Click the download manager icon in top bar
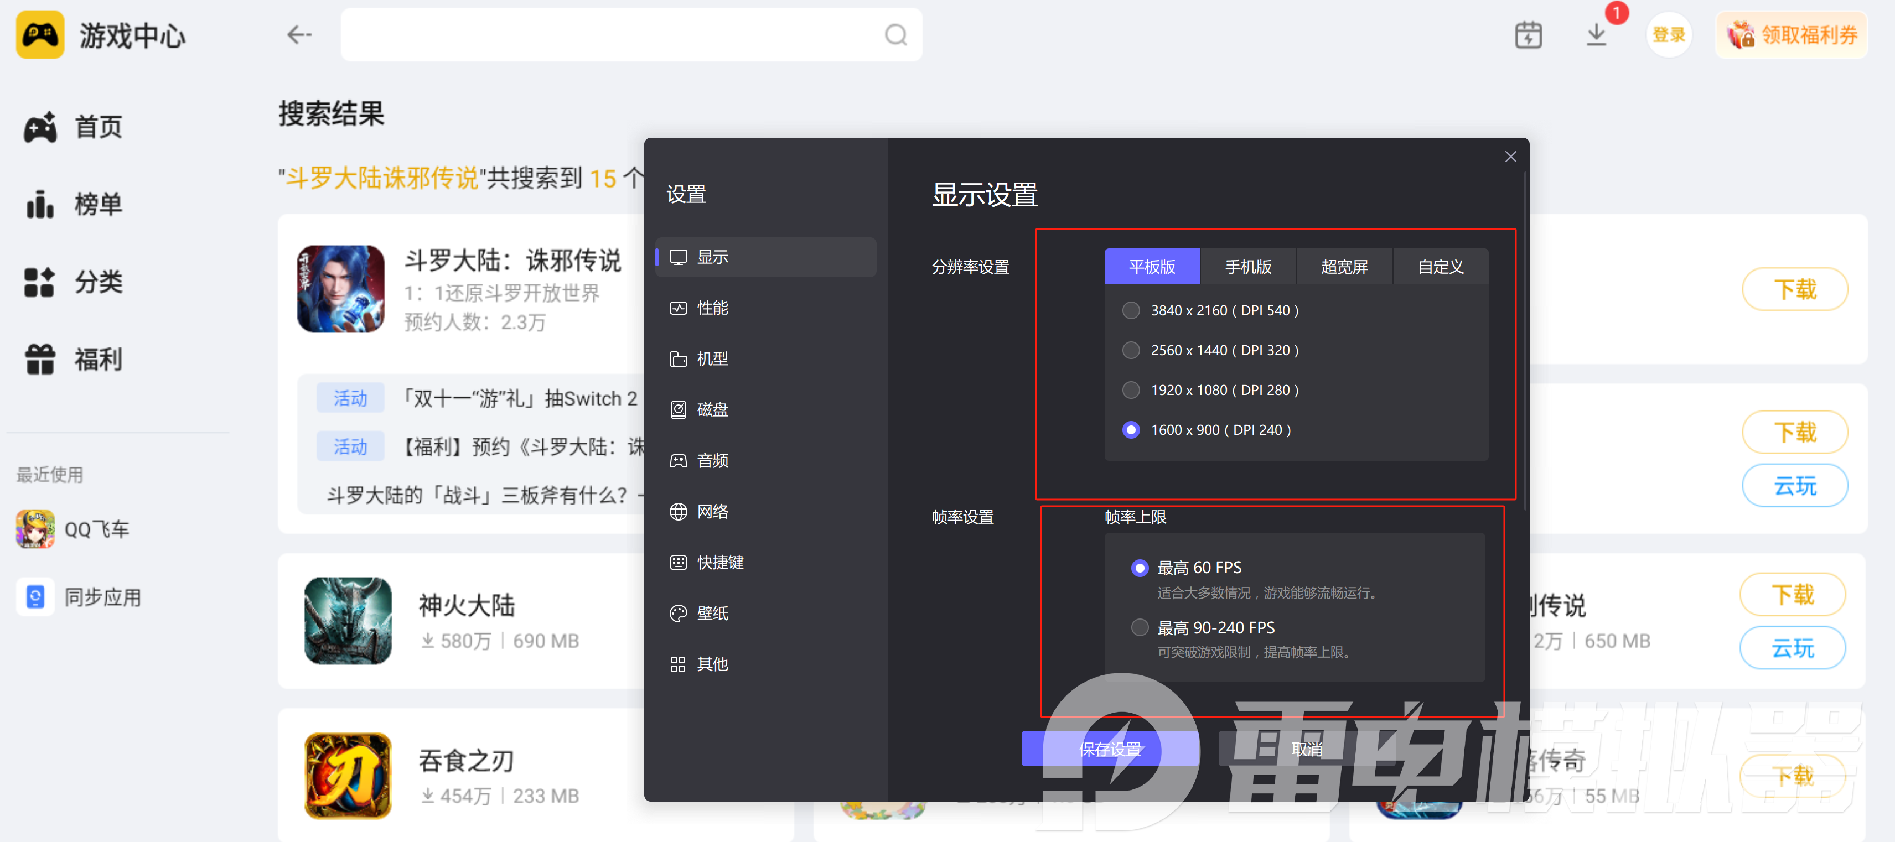The height and width of the screenshot is (842, 1895). tap(1596, 34)
